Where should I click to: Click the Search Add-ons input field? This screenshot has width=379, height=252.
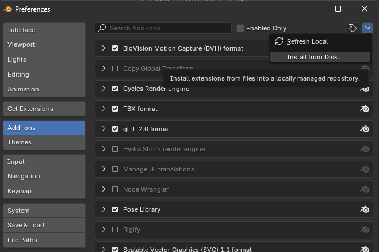pyautogui.click(x=163, y=28)
